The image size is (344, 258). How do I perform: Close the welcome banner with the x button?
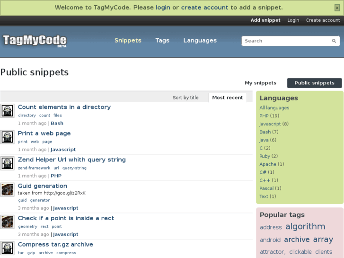(x=337, y=8)
